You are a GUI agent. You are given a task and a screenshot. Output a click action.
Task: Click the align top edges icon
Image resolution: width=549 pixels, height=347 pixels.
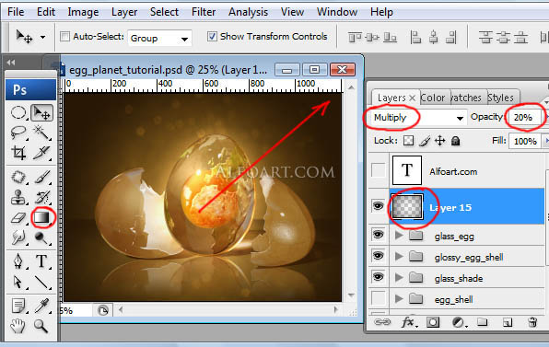click(x=355, y=37)
